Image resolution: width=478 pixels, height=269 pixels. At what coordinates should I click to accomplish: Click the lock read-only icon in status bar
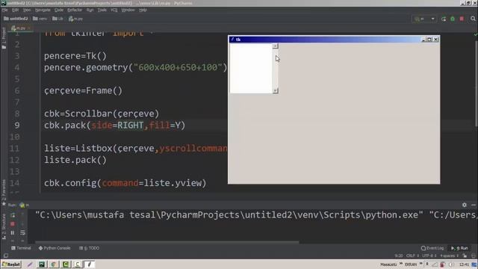point(465,256)
